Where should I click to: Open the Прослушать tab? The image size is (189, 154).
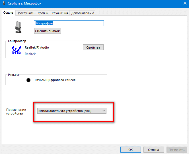pos(25,13)
